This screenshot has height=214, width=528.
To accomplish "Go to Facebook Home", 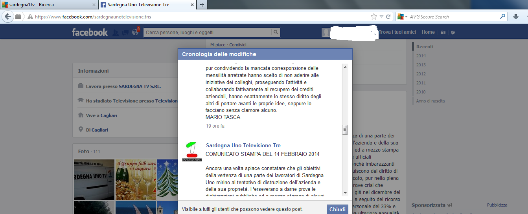I will coord(428,32).
